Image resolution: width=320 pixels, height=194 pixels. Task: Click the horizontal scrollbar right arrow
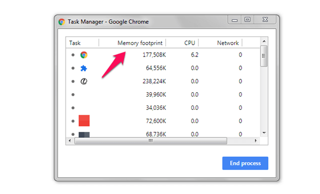255,141
